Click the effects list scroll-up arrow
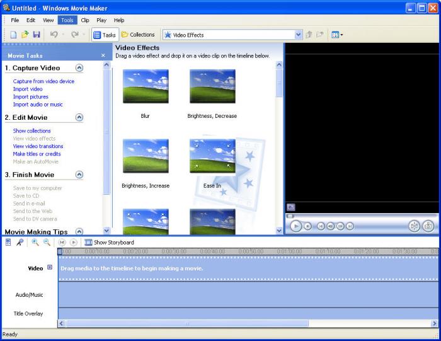The height and width of the screenshot is (341, 441). click(279, 65)
